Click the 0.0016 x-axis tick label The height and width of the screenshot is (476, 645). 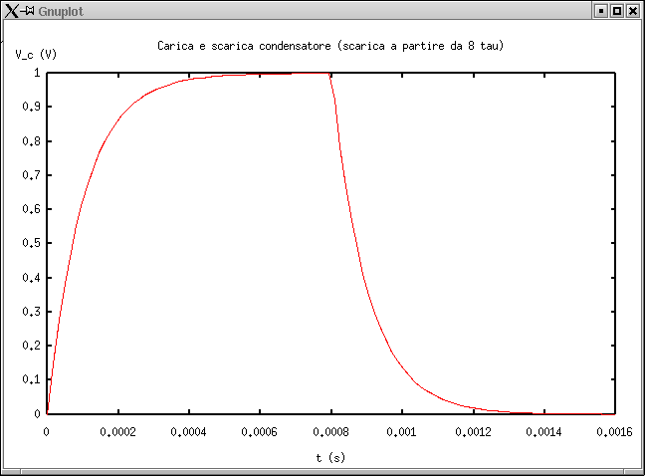pyautogui.click(x=614, y=432)
